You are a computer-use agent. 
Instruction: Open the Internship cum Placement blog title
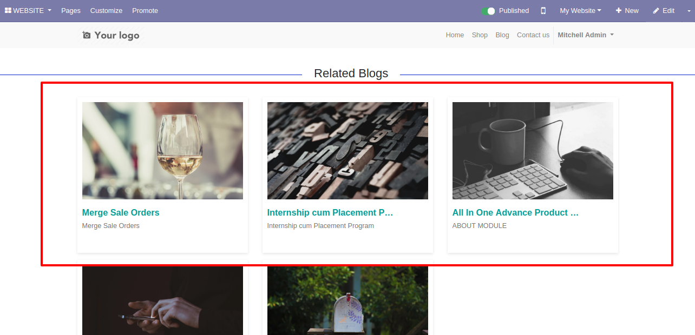pyautogui.click(x=330, y=212)
